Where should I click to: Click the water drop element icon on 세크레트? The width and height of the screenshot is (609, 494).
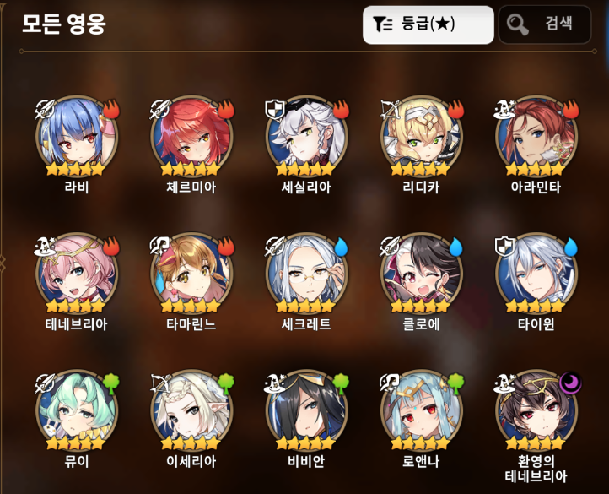(341, 247)
